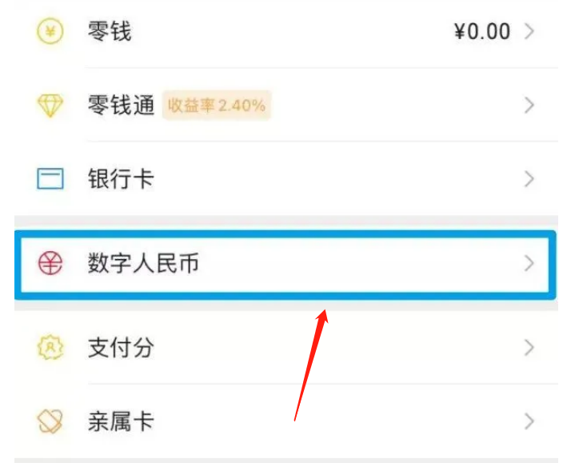Image resolution: width=583 pixels, height=463 pixels.
Task: Click the yellow diamond 零钱通 icon
Action: tap(50, 106)
